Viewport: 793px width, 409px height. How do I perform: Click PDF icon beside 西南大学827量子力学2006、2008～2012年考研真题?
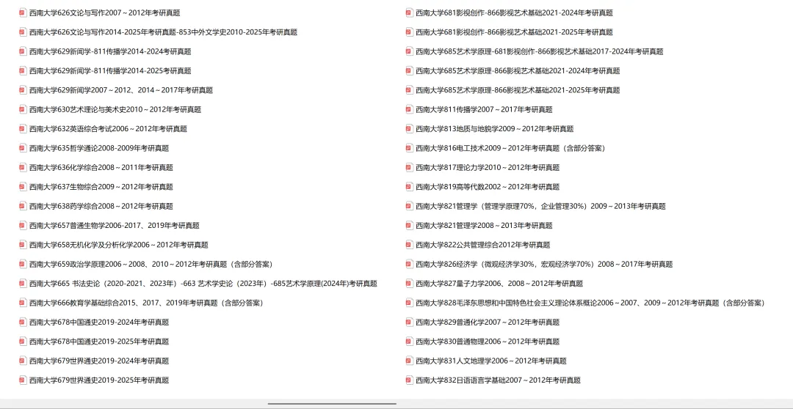coord(409,284)
